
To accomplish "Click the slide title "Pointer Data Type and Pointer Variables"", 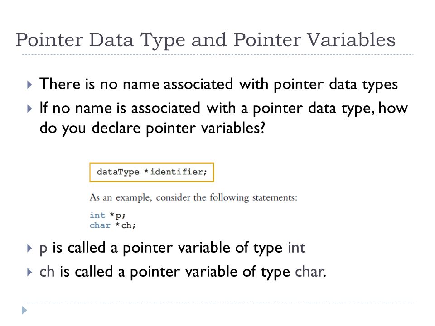I will pyautogui.click(x=206, y=40).
